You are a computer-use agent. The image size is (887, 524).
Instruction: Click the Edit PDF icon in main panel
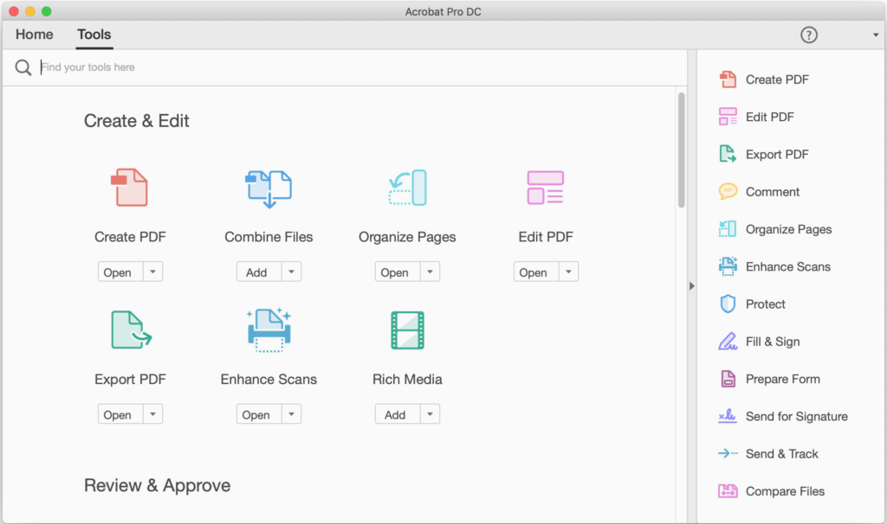[x=546, y=188]
